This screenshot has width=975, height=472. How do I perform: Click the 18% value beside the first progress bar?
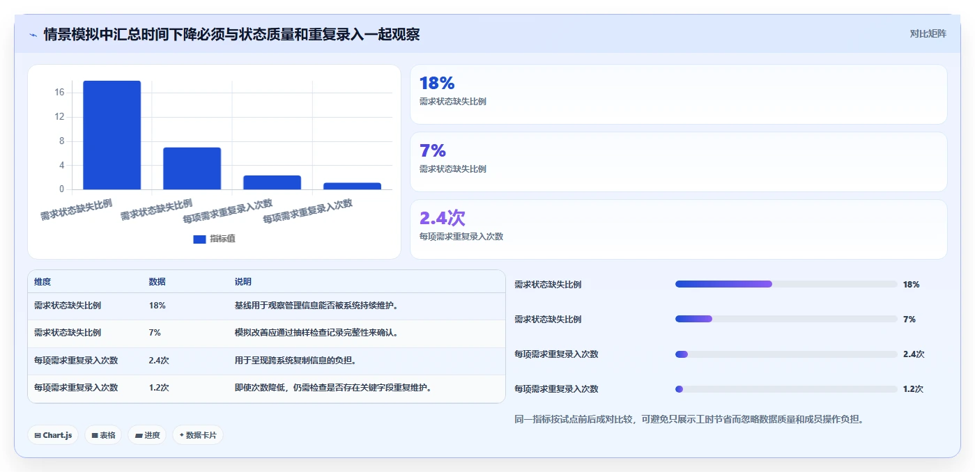(x=912, y=285)
